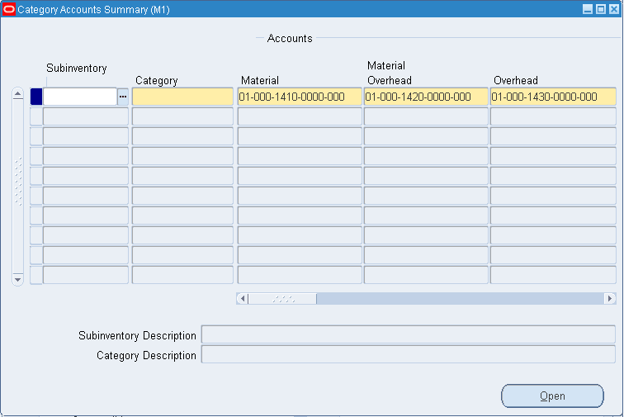
Task: Click the horizontal scrollbar thumb
Action: (282, 298)
